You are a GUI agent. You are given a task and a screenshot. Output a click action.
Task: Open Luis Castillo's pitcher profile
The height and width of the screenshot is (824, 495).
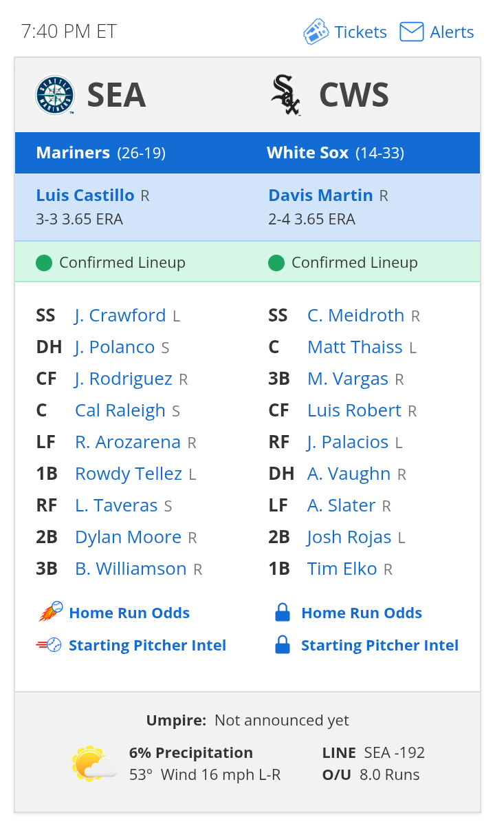[85, 196]
